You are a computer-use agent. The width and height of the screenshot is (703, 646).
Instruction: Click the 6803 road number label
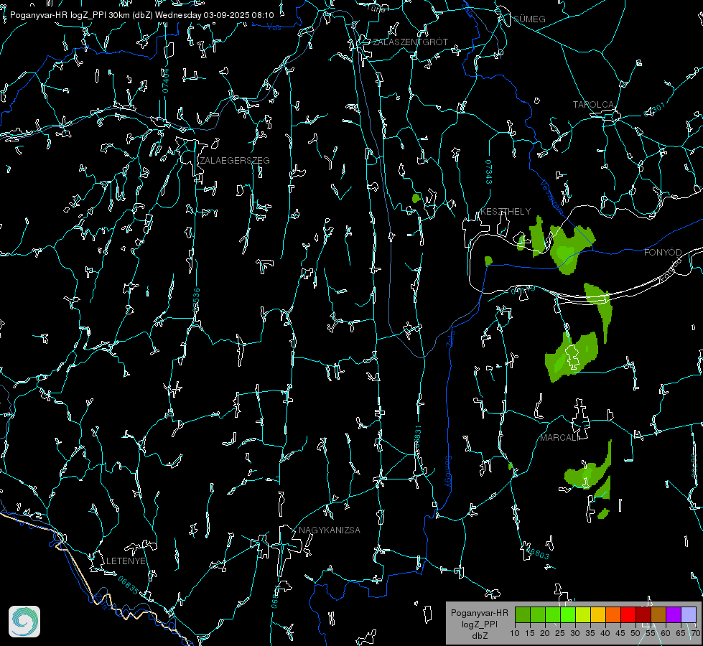[x=537, y=552]
